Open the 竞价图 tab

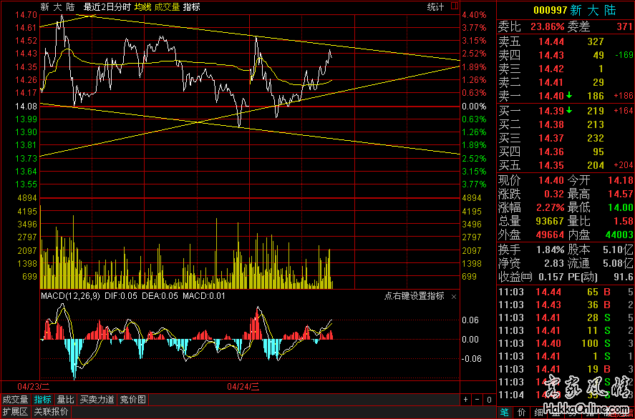tap(132, 400)
